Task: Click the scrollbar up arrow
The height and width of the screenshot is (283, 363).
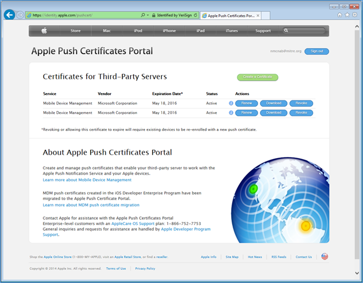Action: (357, 27)
